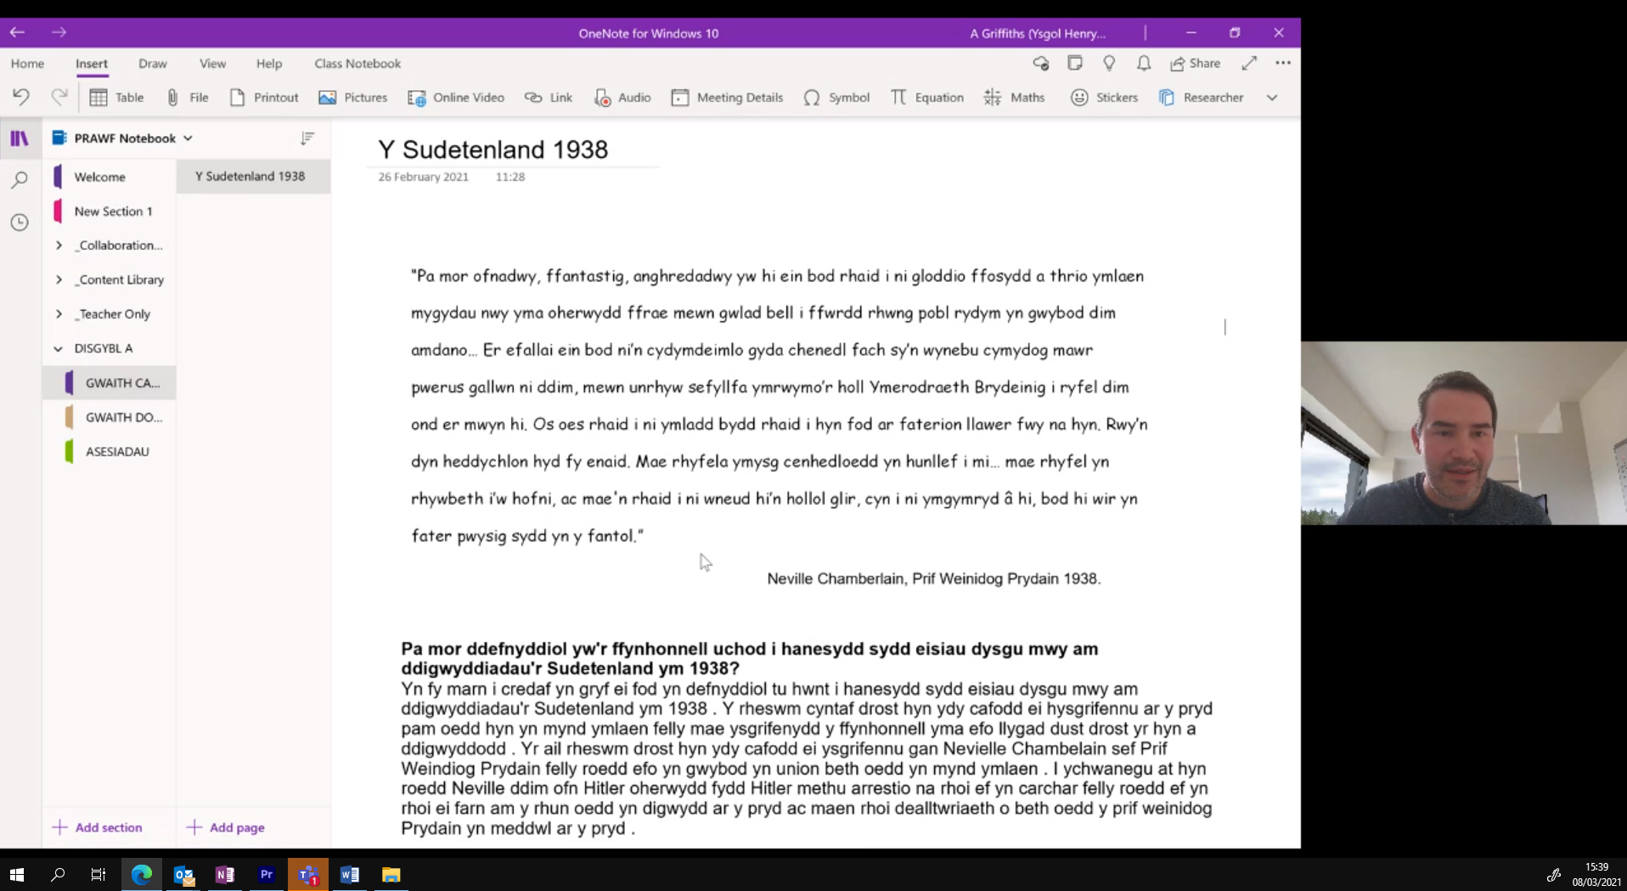The image size is (1627, 891).
Task: Select the Insert tab
Action: click(x=92, y=64)
